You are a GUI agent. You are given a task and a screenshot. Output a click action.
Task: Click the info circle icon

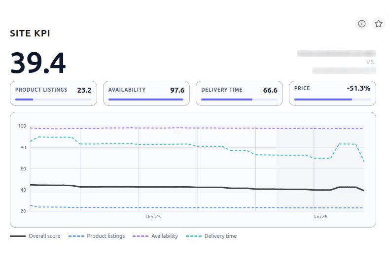[362, 24]
